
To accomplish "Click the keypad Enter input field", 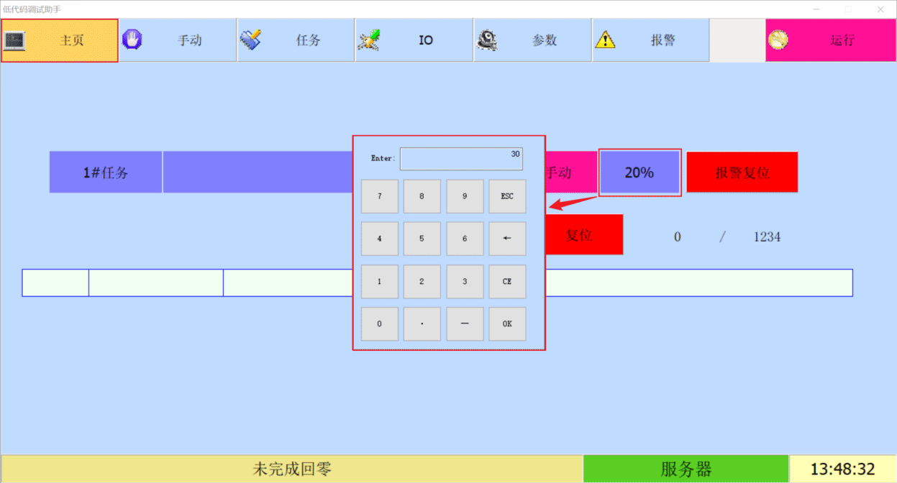I will tap(461, 159).
